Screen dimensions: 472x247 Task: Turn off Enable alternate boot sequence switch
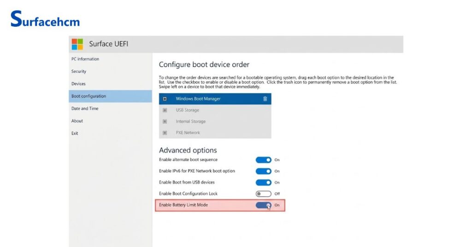[263, 160]
